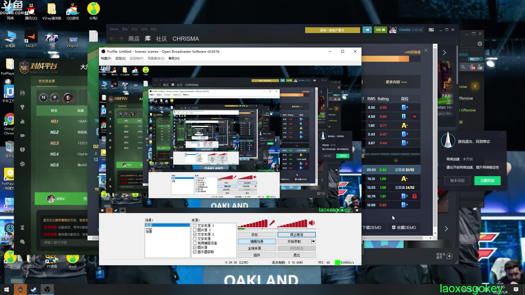Click the 编辑场景 button
Image resolution: width=525 pixels, height=295 pixels.
pyautogui.click(x=257, y=241)
